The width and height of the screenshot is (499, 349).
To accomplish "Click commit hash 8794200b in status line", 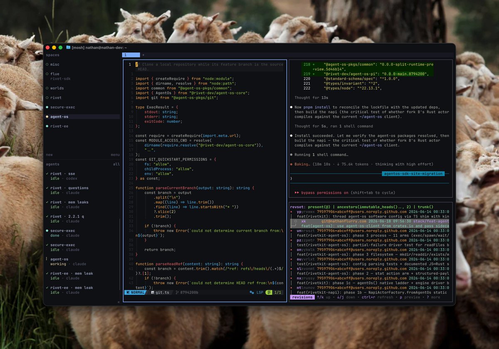I will pos(189,293).
